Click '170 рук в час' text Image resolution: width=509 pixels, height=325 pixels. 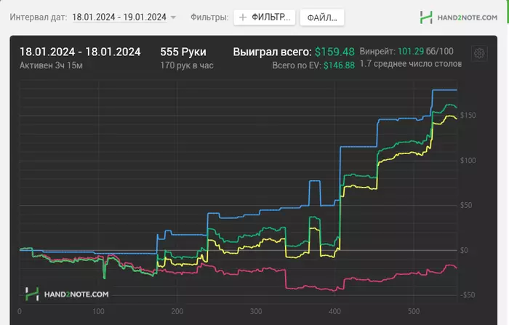coord(187,65)
